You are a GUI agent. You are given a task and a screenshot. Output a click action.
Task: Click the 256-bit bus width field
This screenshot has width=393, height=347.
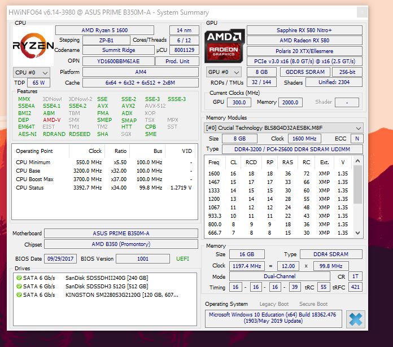coord(347,72)
